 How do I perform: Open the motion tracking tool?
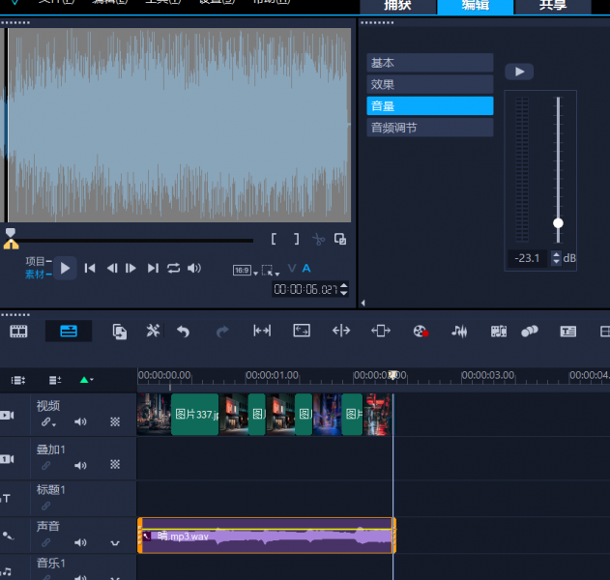click(530, 332)
